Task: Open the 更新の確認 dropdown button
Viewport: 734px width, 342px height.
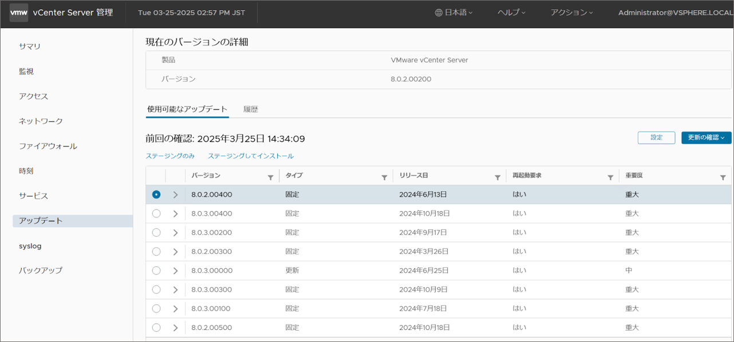Action: click(707, 138)
